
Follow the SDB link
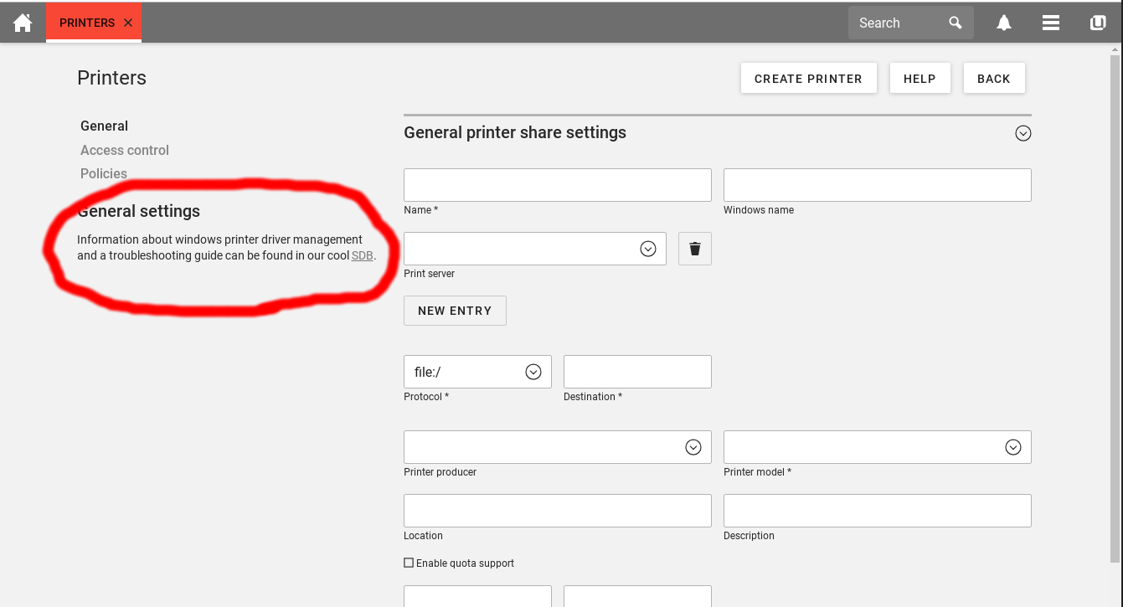[362, 255]
